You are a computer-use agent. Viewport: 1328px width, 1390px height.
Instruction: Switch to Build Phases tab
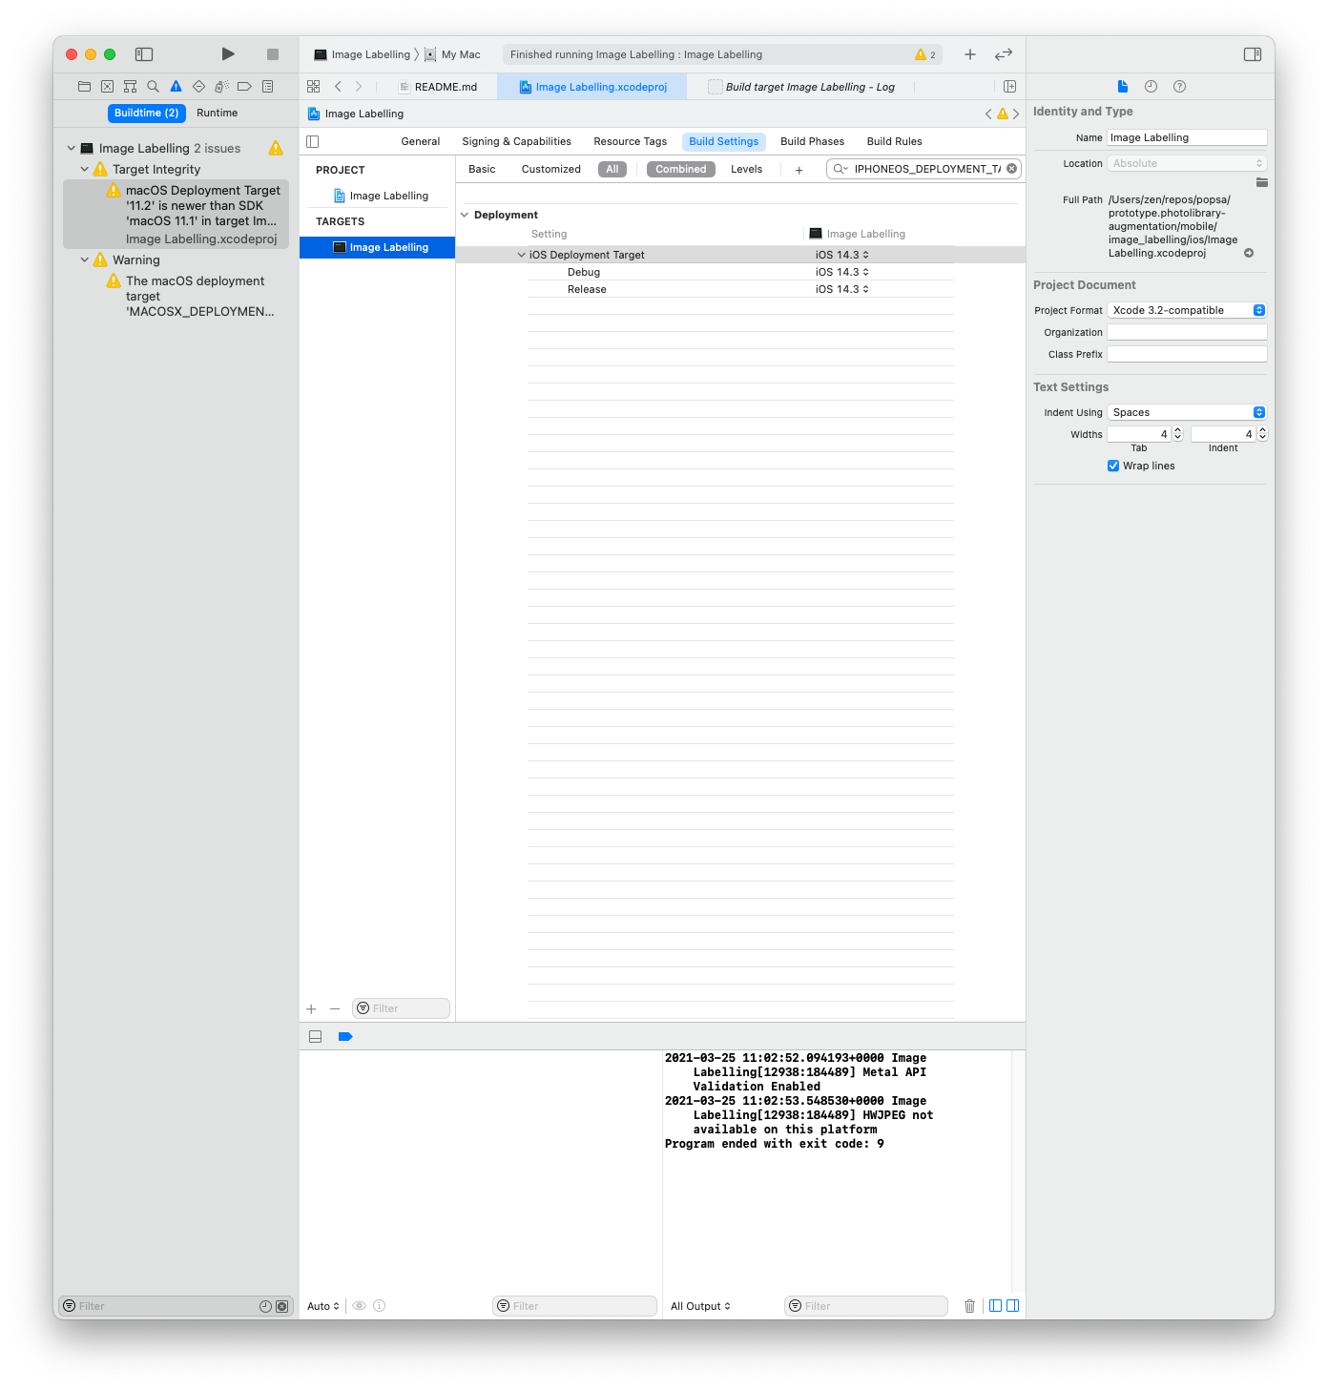click(x=813, y=141)
